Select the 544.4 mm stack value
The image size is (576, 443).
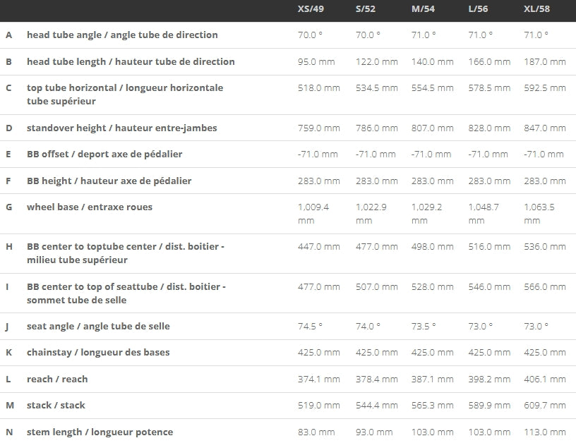point(376,406)
